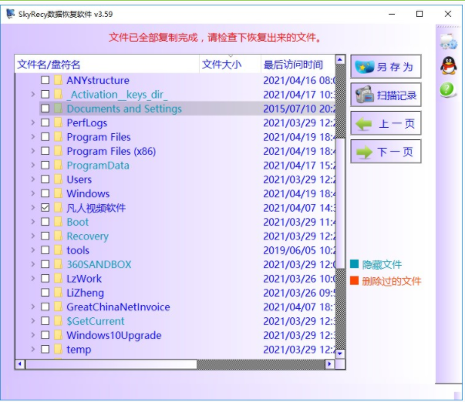Click the vertical scrollbar down arrow

pos(340,353)
